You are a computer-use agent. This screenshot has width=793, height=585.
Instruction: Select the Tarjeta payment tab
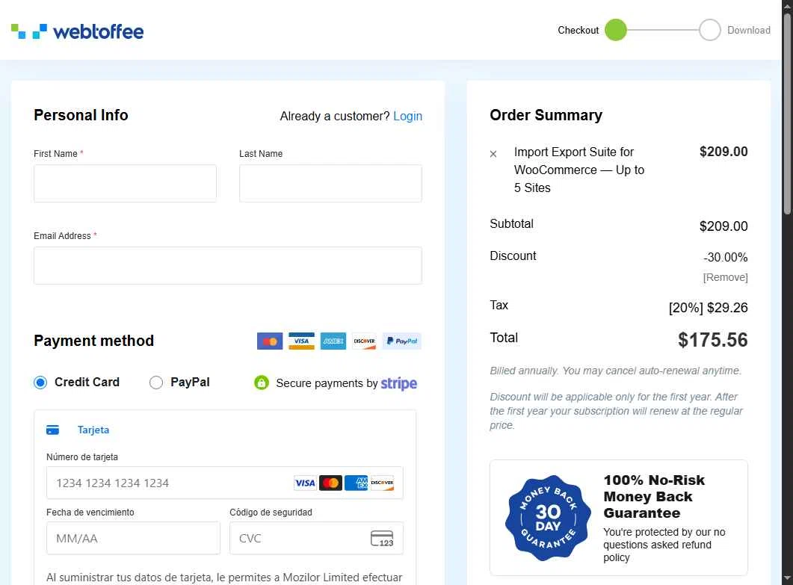coord(78,430)
